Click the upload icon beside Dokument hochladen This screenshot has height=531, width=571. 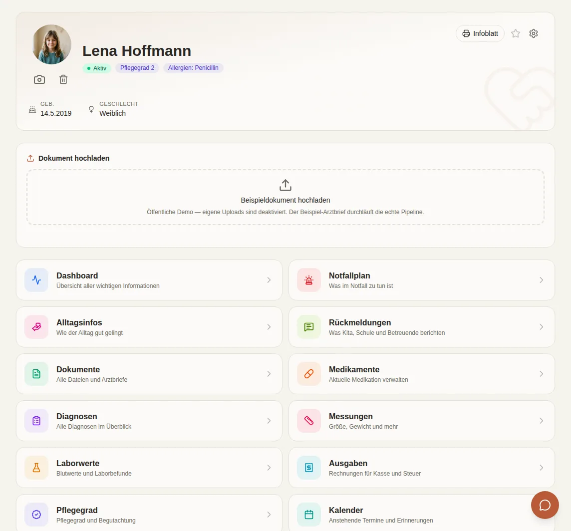pyautogui.click(x=30, y=158)
